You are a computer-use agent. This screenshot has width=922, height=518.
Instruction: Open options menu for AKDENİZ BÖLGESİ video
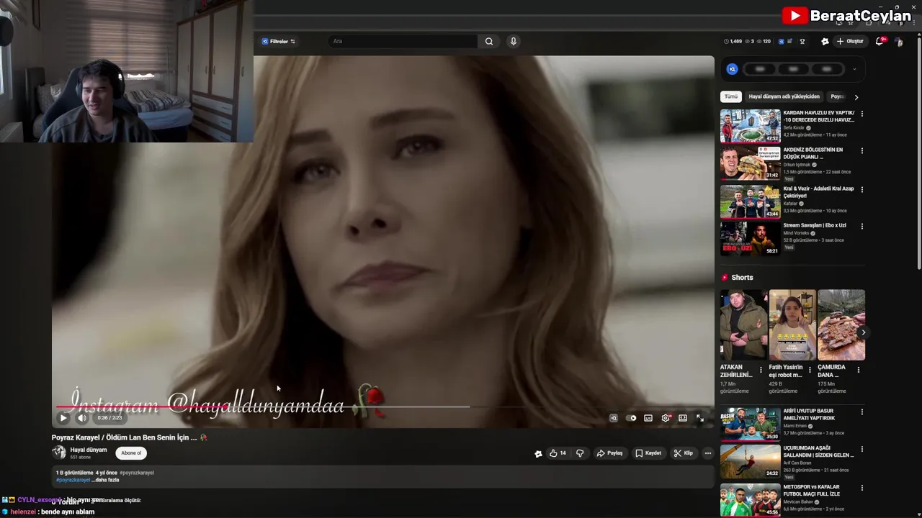pos(861,151)
